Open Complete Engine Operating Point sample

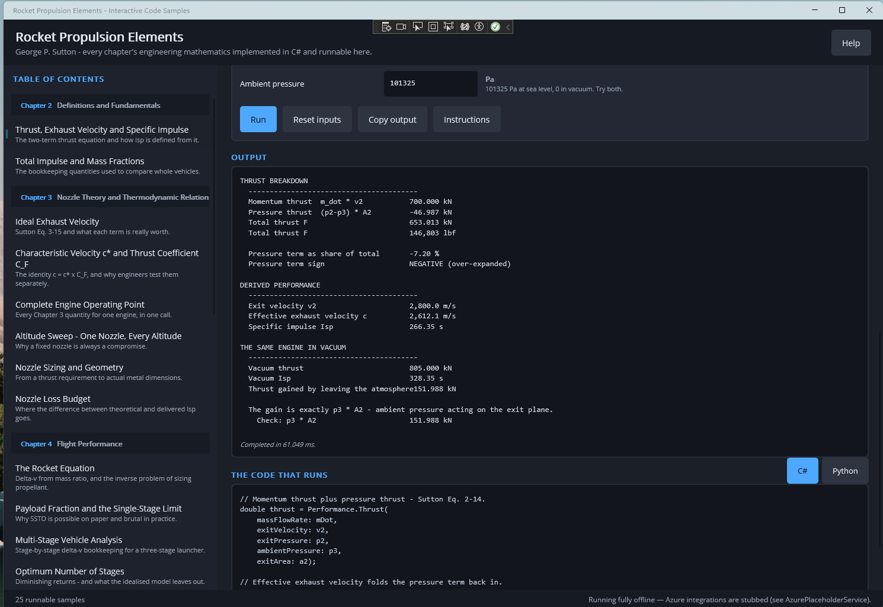[x=110, y=309]
